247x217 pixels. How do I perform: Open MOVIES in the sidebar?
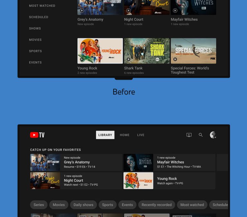(35, 40)
